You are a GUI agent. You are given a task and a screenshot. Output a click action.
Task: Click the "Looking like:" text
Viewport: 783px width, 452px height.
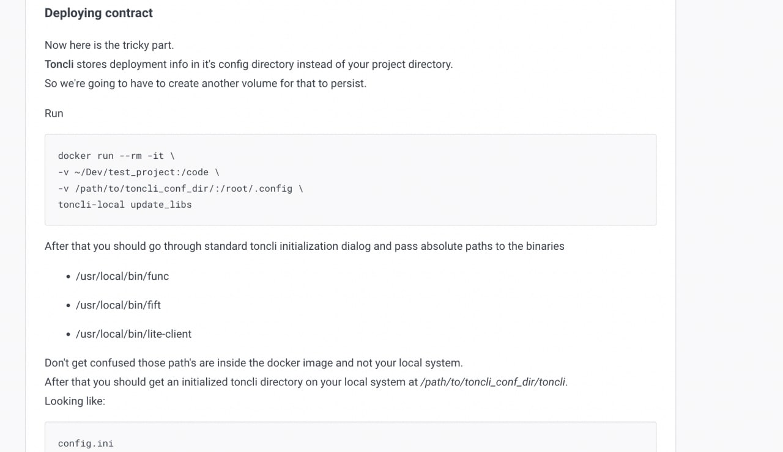pyautogui.click(x=75, y=401)
